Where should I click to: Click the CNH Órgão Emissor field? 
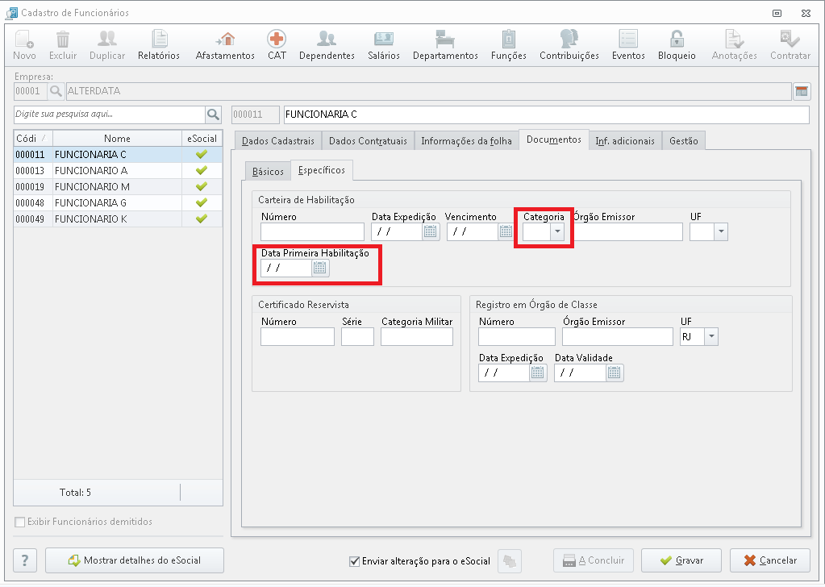628,231
